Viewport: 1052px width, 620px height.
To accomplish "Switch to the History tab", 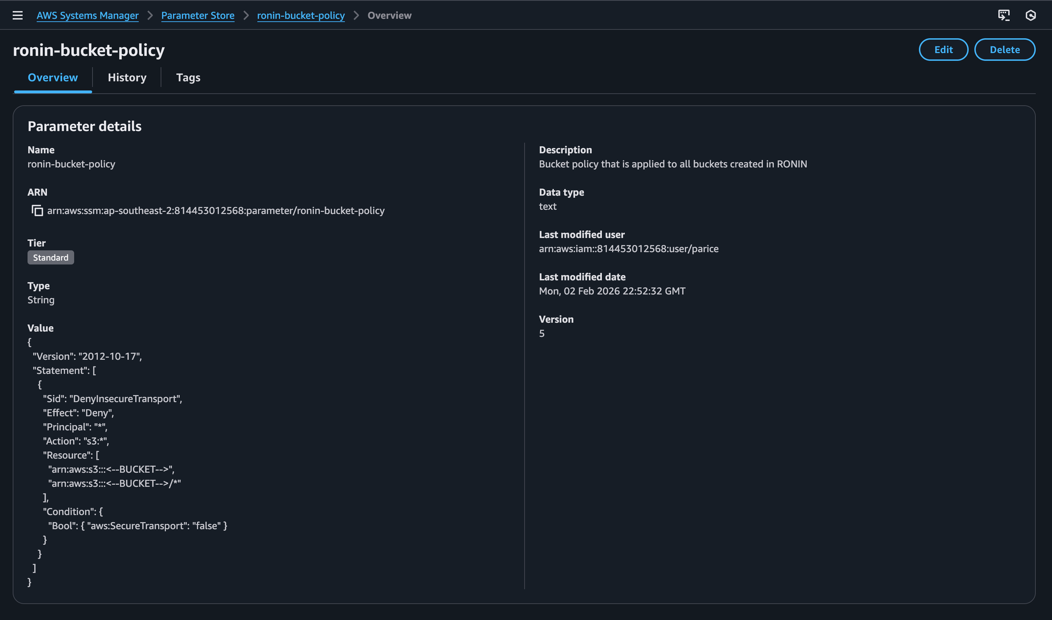I will (127, 77).
